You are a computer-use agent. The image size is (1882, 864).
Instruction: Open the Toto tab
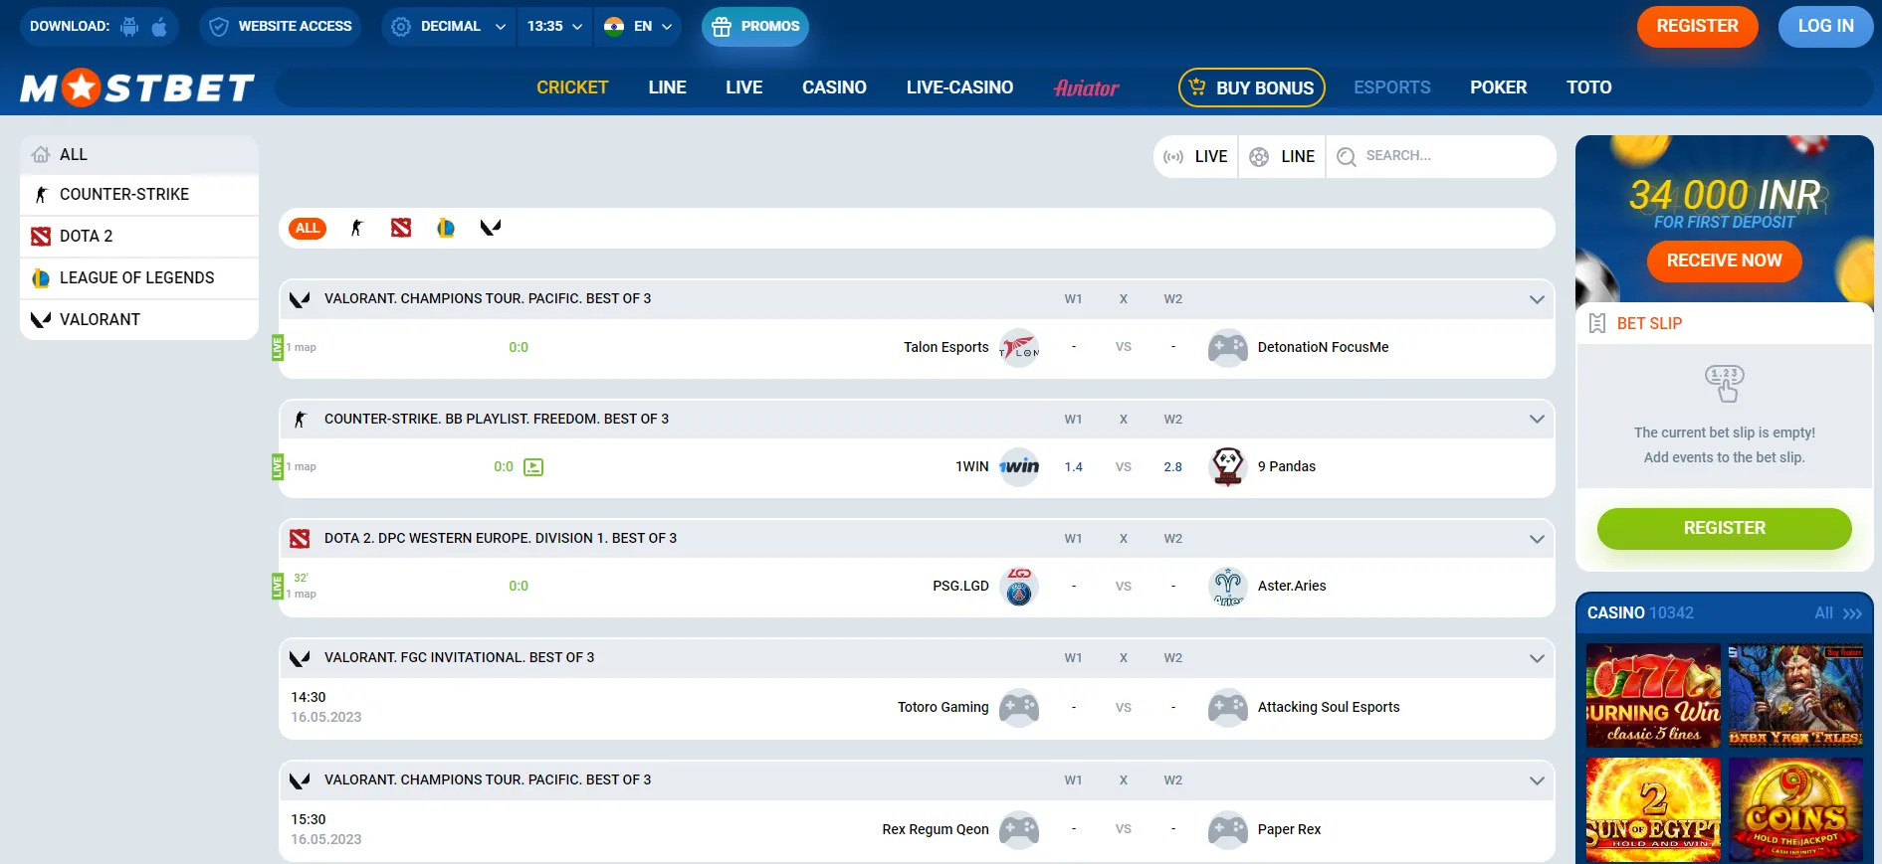1588,87
